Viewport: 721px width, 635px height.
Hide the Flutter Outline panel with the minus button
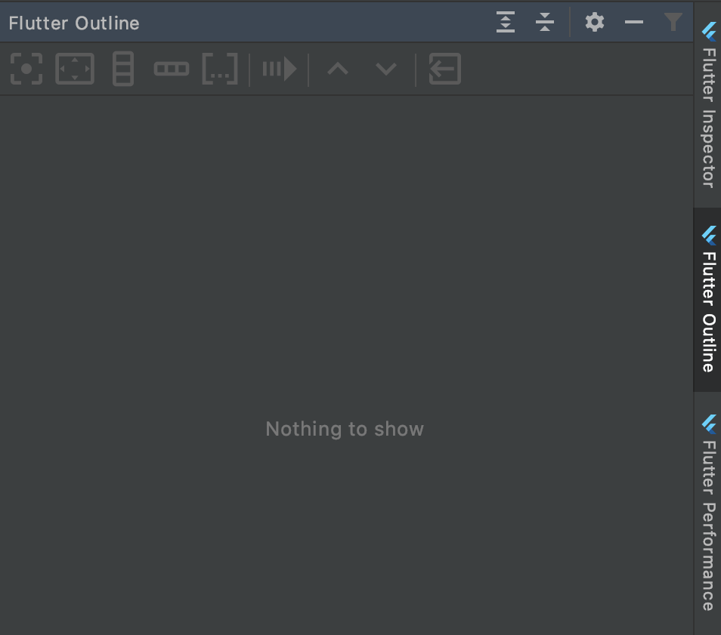pyautogui.click(x=633, y=22)
